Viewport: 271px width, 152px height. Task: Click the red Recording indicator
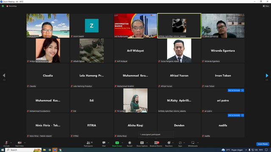coord(11,6)
